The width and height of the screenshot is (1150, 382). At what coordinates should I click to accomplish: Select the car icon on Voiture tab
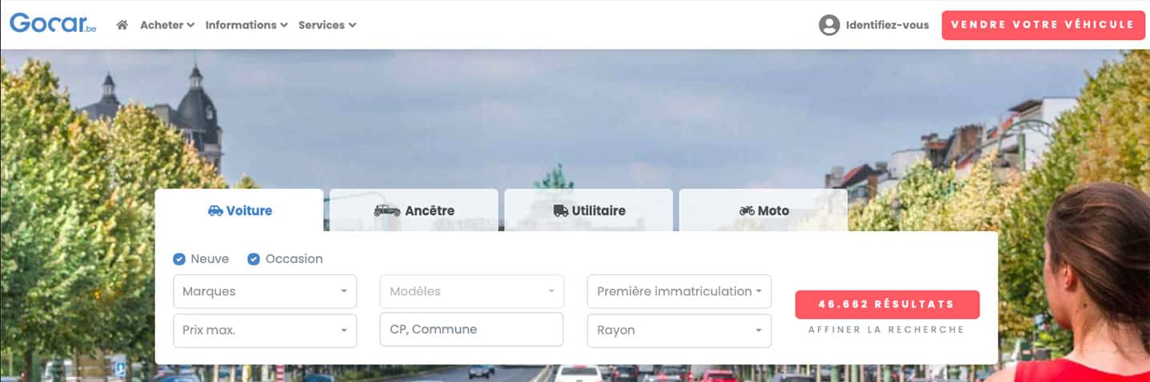click(215, 211)
